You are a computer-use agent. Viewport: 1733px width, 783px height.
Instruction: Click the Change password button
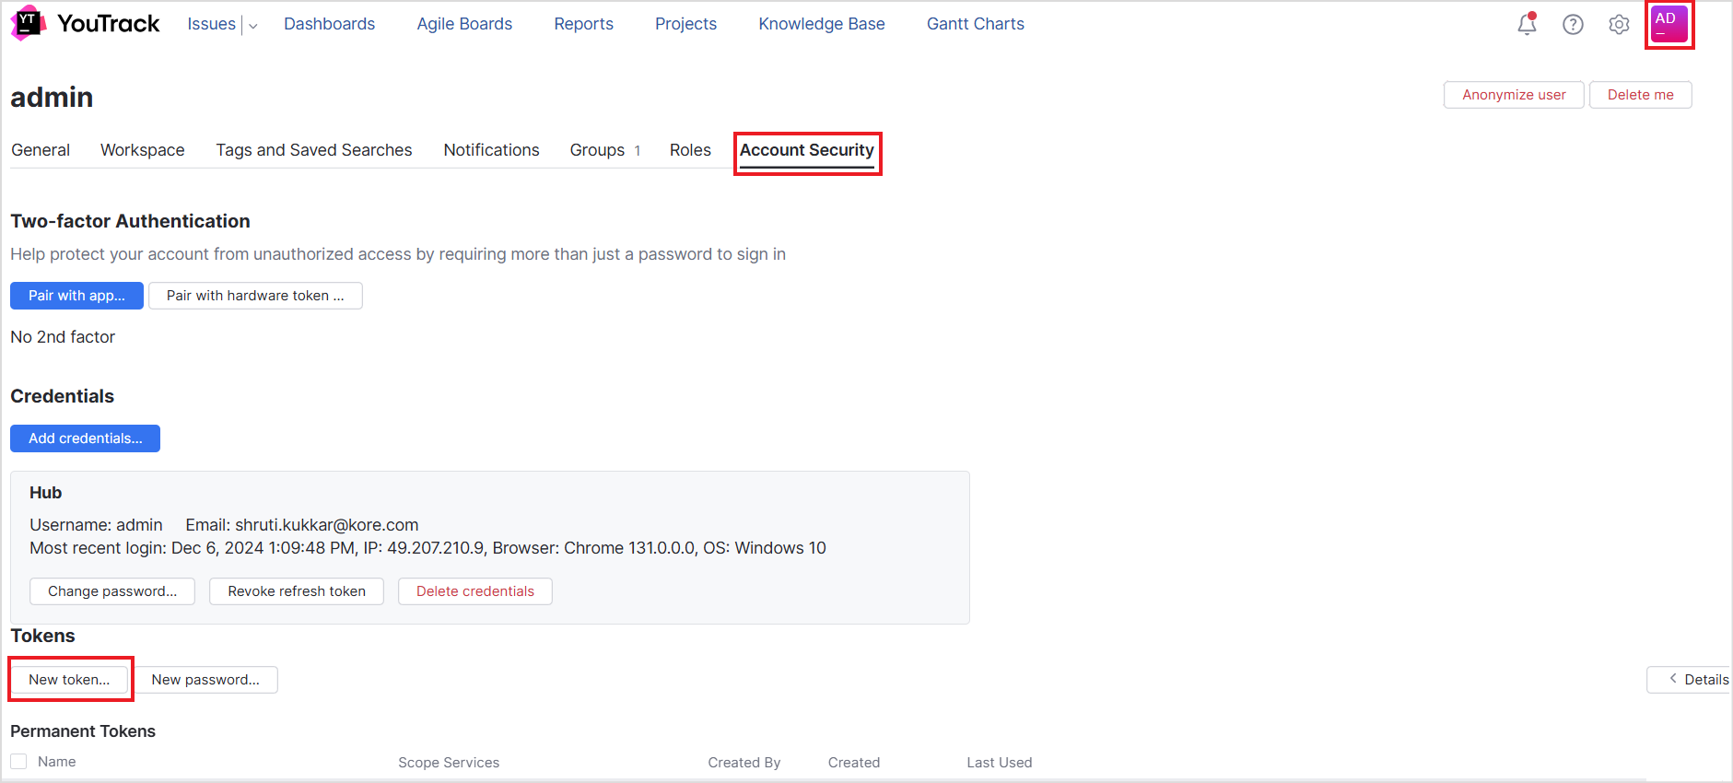pyautogui.click(x=112, y=591)
